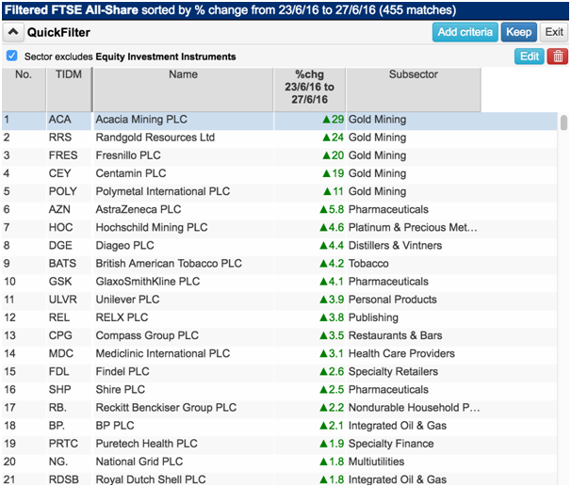Click the ULVR ticker
The image size is (571, 487).
click(x=63, y=300)
